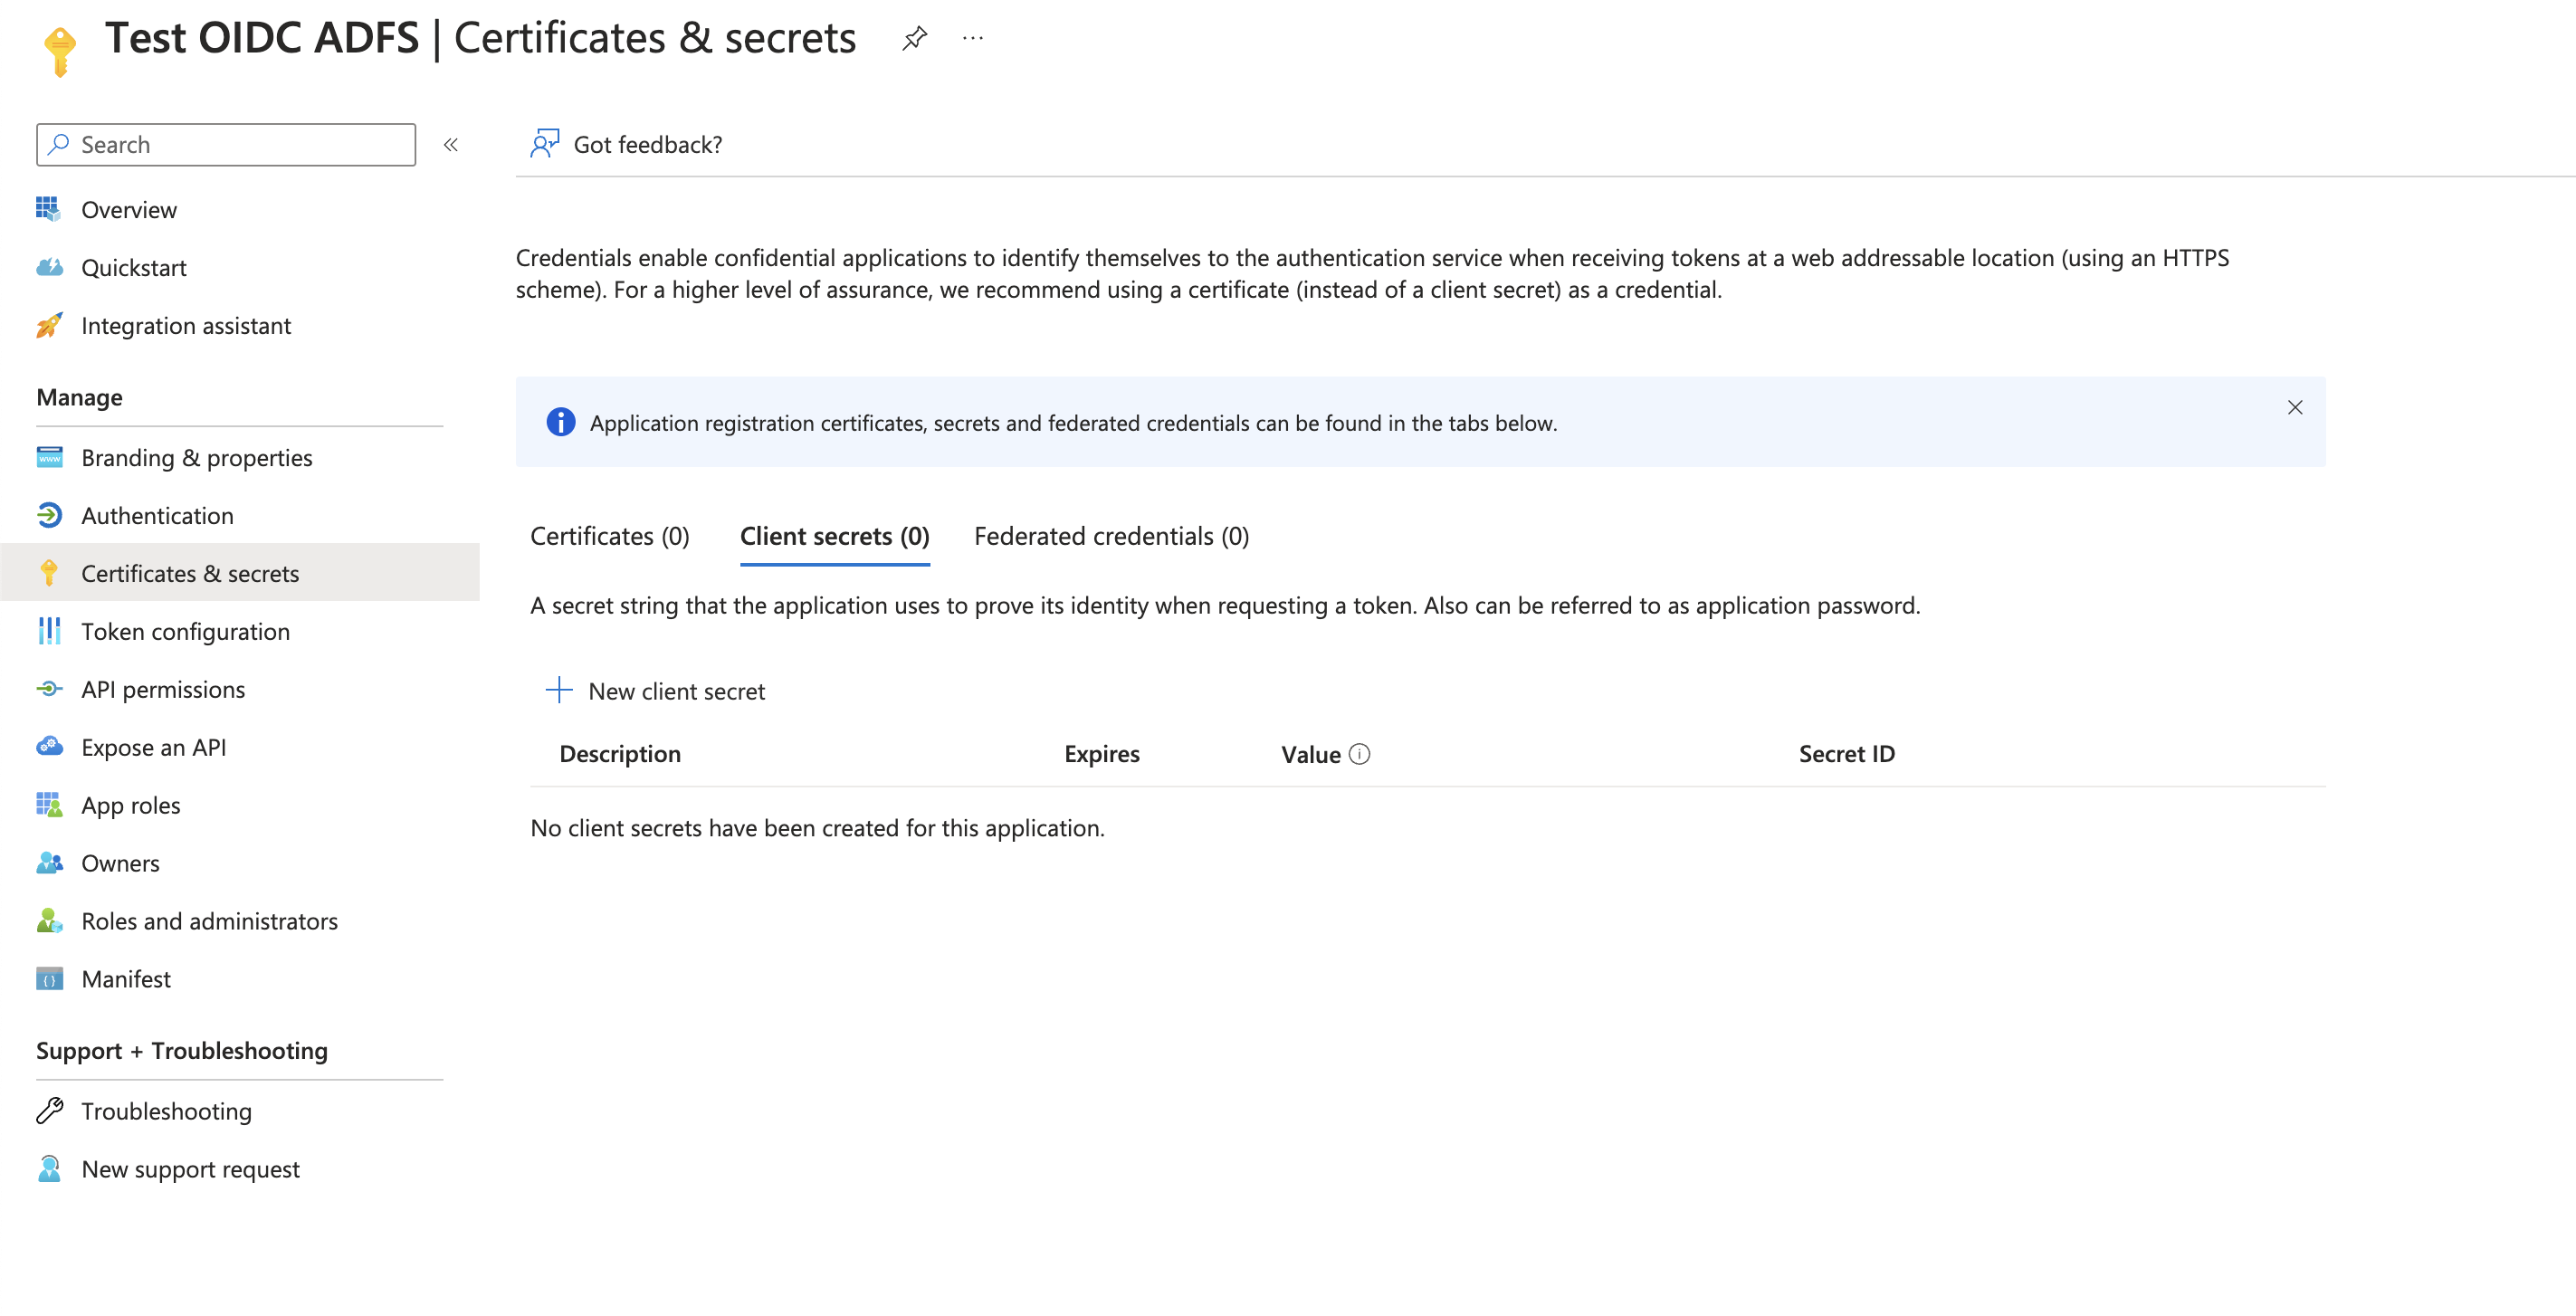Open New support request
The height and width of the screenshot is (1316, 2576).
190,1169
